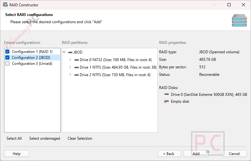Select the Configuration 3 (Unraid) row text
The width and height of the screenshot is (251, 161).
(x=32, y=64)
